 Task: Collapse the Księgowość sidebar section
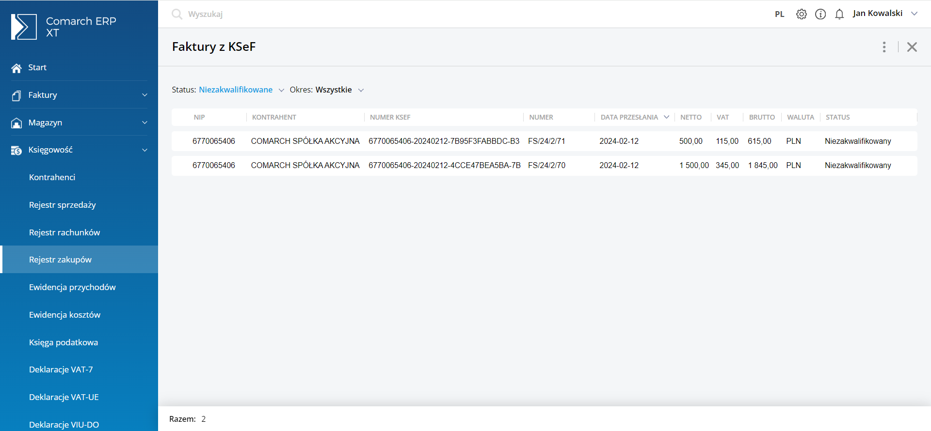pyautogui.click(x=144, y=150)
